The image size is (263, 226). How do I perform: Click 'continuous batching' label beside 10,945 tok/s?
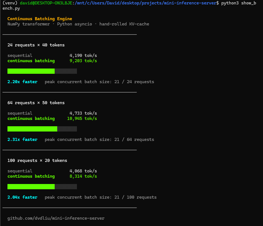pyautogui.click(x=31, y=119)
